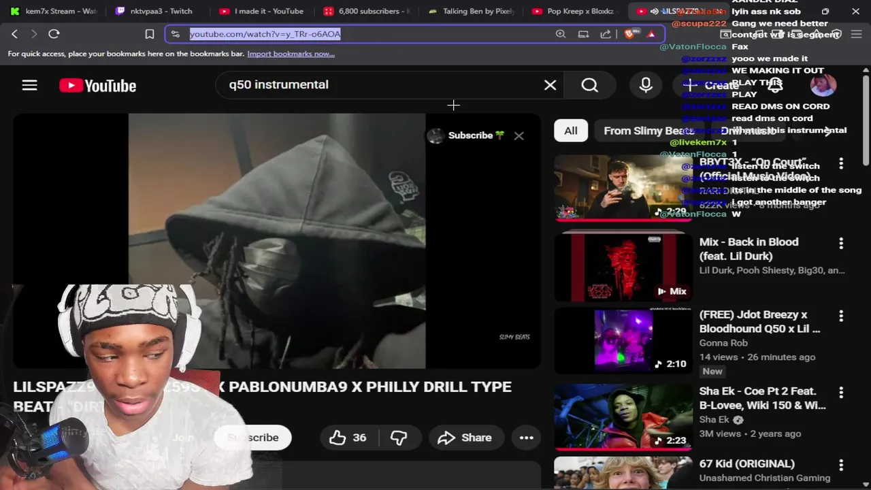Open account avatar menu
This screenshot has height=490, width=871.
coord(823,85)
